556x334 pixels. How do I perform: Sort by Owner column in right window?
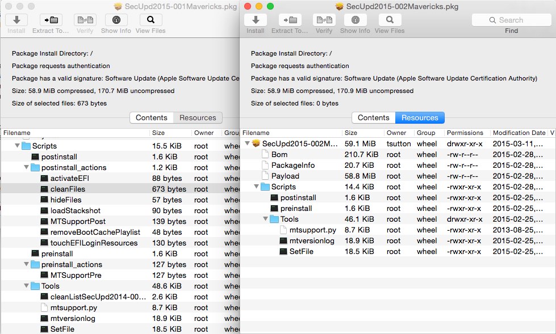399,133
